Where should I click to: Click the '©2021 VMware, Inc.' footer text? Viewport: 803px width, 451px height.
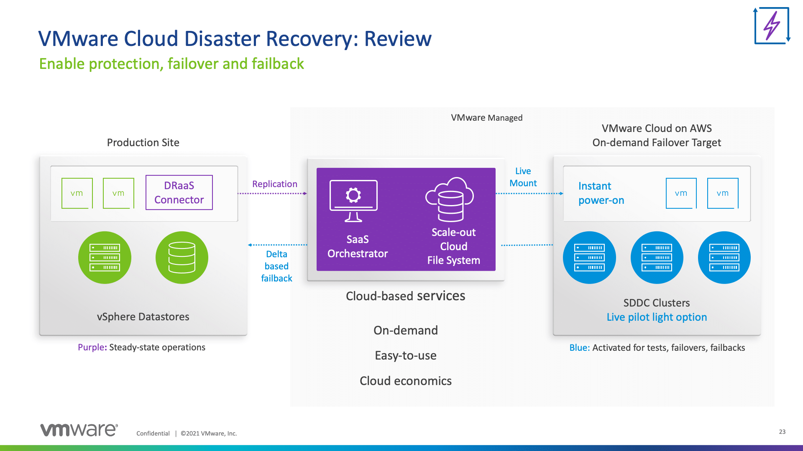click(x=209, y=433)
